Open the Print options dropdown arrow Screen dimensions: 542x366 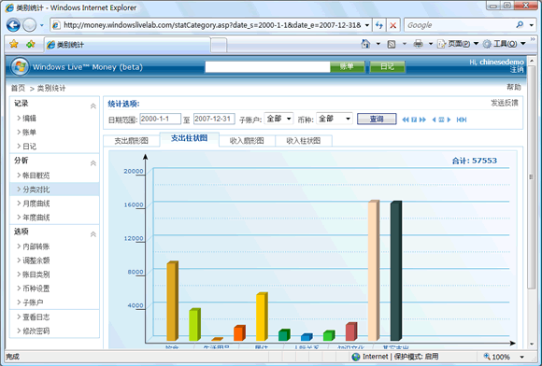point(431,44)
